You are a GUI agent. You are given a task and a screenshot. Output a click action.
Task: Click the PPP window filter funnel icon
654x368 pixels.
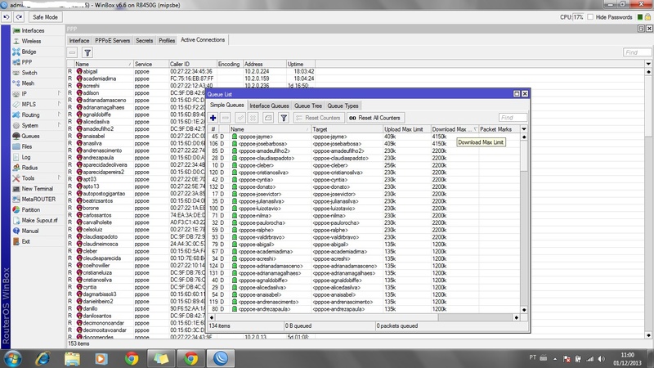(x=87, y=52)
